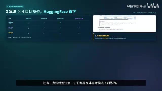Click the 12 个开源 checkpoint badge
The width and height of the screenshot is (162, 91).
(x=15, y=7)
